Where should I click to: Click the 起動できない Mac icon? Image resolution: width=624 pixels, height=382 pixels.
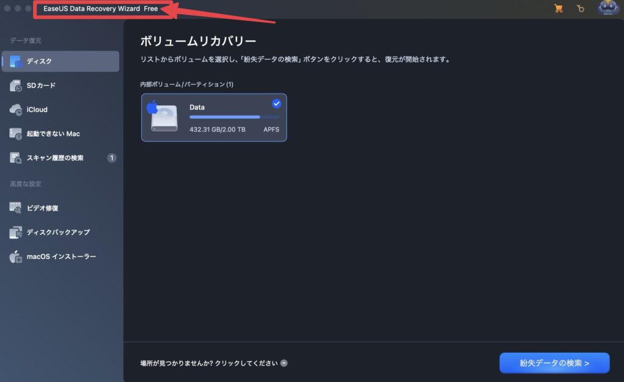[16, 134]
